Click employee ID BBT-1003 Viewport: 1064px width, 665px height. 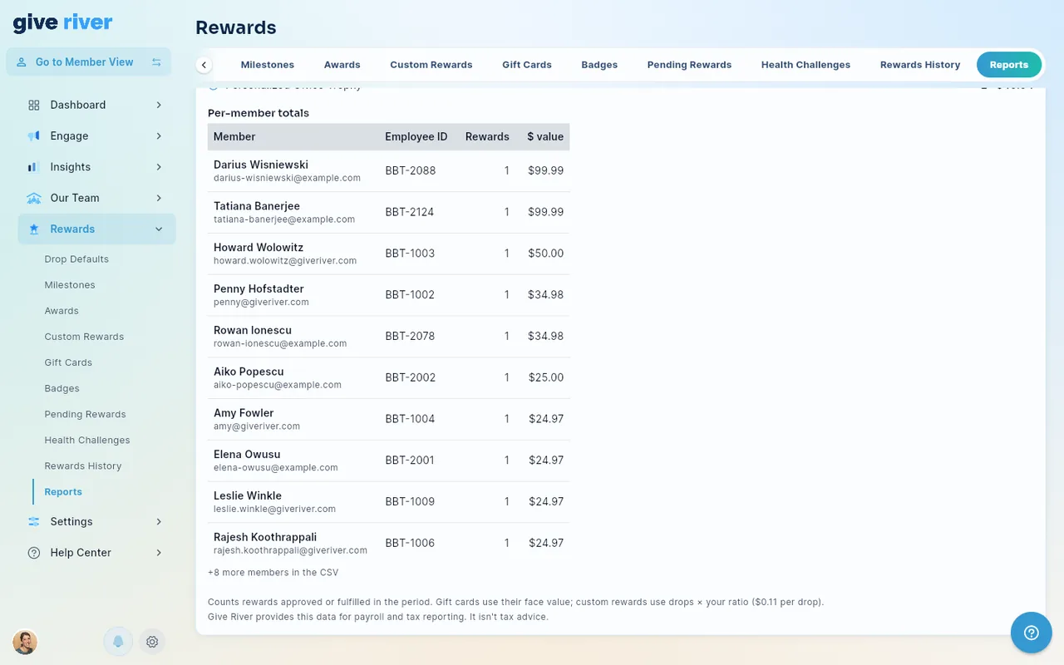(x=410, y=254)
